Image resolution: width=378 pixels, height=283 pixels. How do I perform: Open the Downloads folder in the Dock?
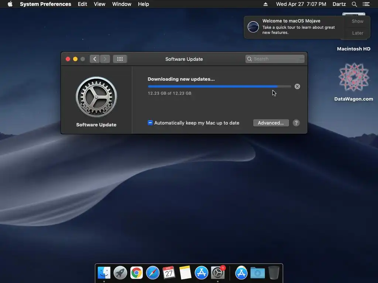point(257,273)
